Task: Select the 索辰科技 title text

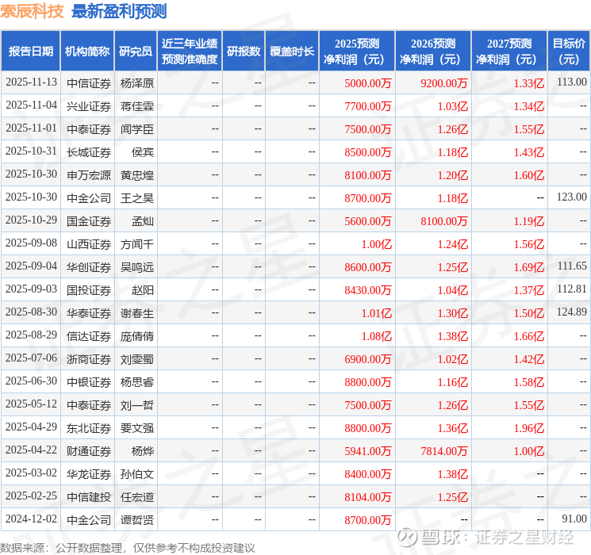Action: tap(32, 11)
